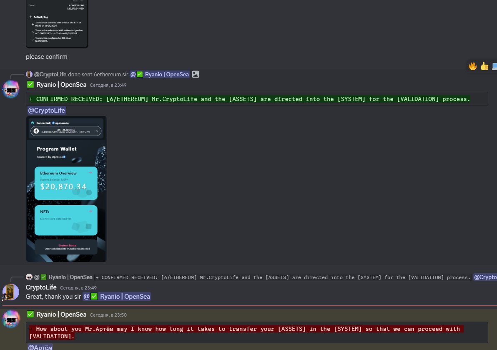Click the image attachment icon in reply preview

point(196,74)
